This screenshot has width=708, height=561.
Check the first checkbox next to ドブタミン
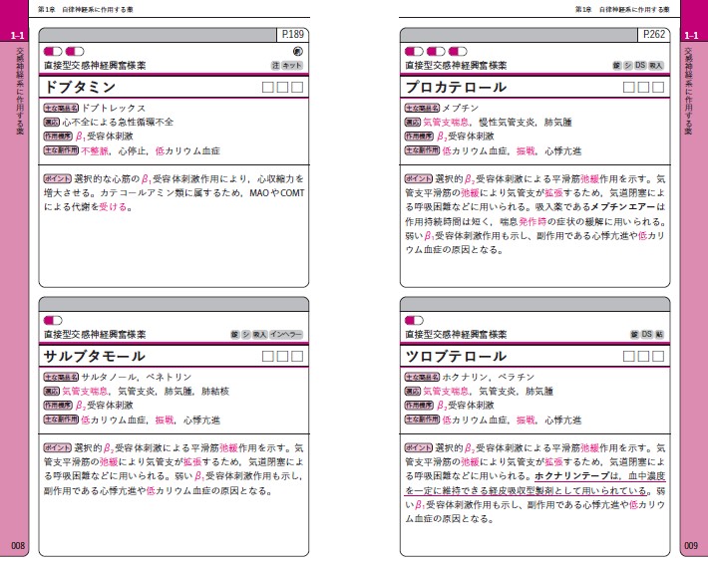point(267,88)
